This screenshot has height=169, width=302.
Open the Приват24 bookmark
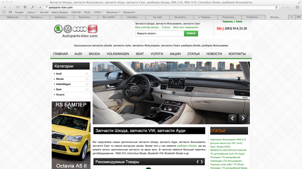(x=129, y=12)
